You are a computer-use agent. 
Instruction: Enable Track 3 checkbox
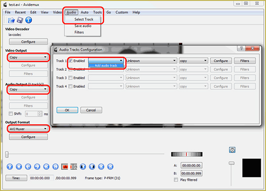coord(70,78)
